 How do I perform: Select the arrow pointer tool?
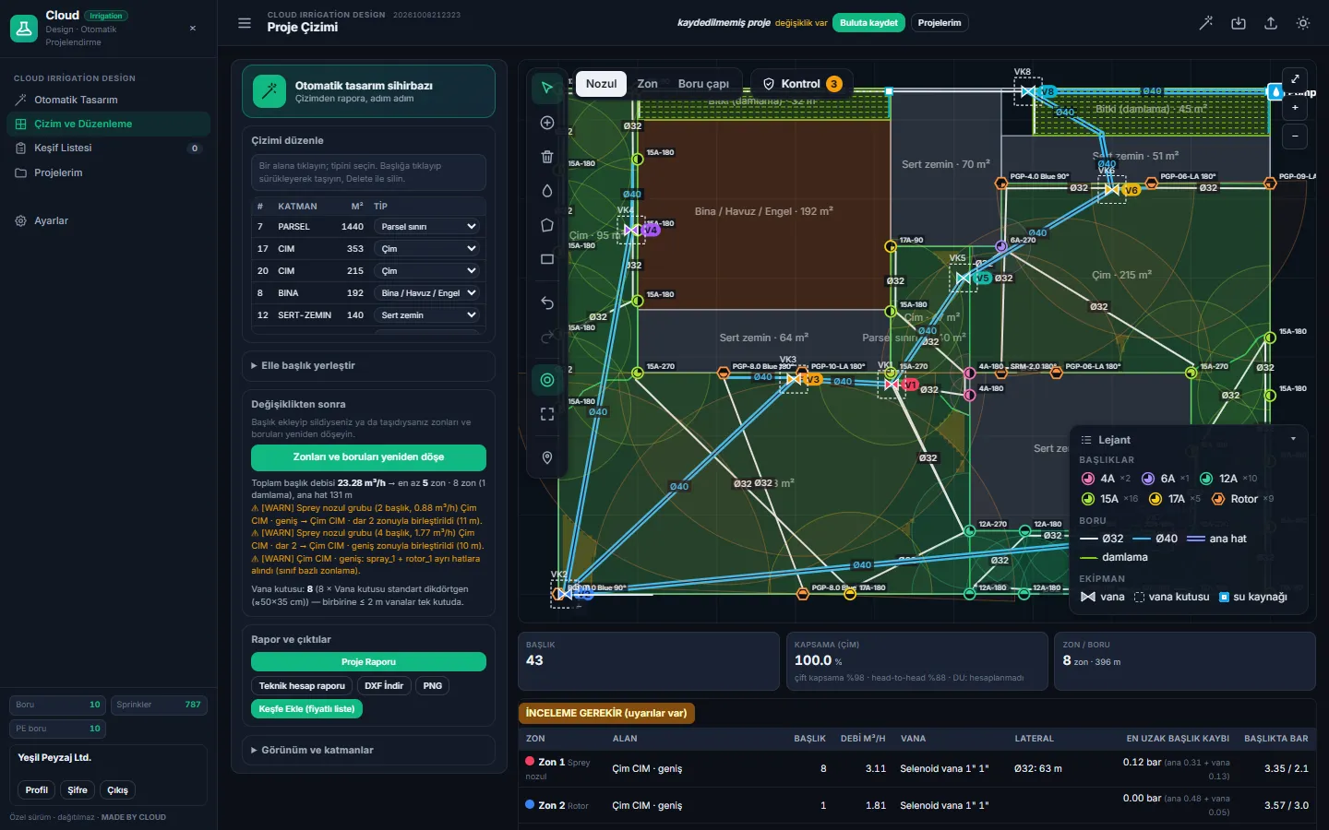(547, 88)
